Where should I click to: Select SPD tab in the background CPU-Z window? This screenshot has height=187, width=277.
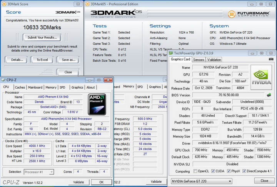pyautogui.click(x=140, y=87)
